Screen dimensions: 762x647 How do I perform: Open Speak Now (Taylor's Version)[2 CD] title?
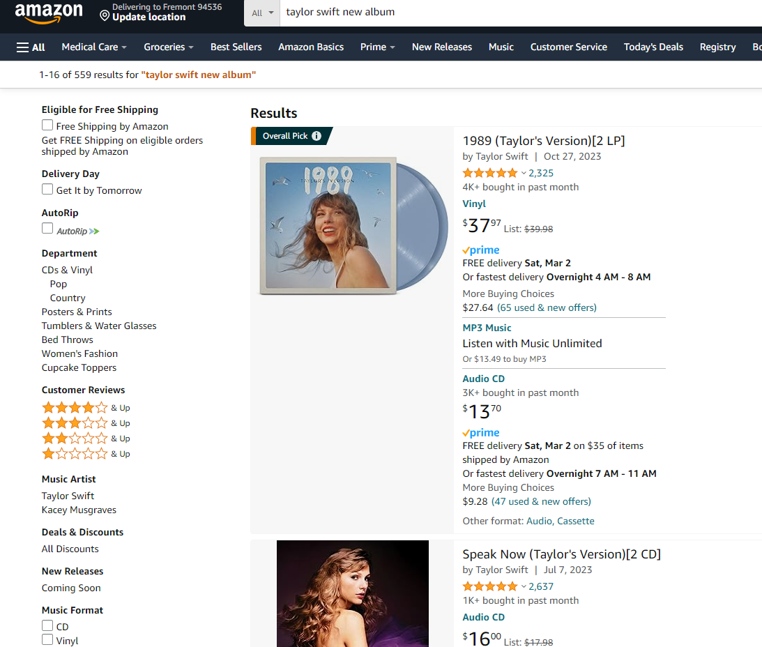(561, 555)
